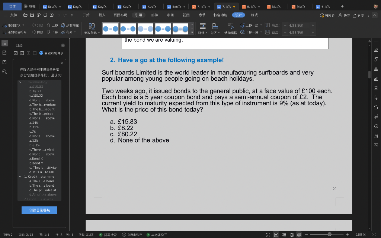Enable full screen mode from status bar
Image resolution: width=381 pixels, height=238 pixels.
tap(268, 235)
